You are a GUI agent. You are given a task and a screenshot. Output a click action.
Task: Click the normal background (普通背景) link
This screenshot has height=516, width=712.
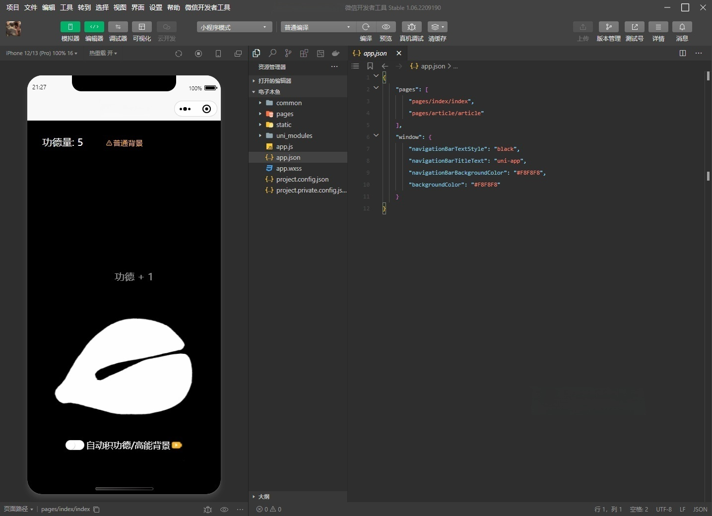[x=125, y=143]
